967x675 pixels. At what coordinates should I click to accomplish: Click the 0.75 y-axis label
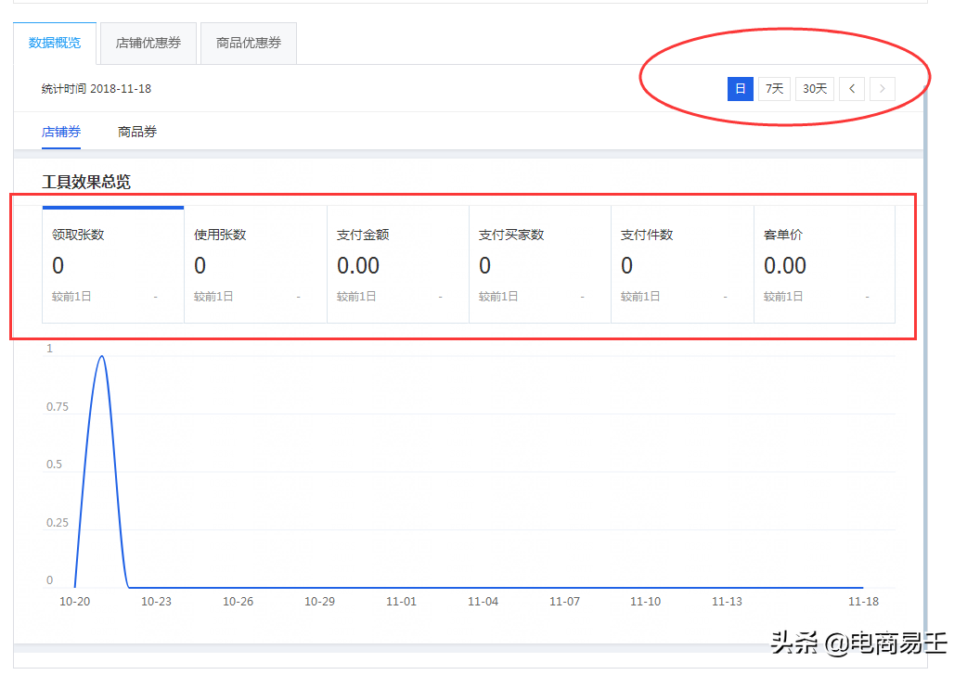(58, 407)
